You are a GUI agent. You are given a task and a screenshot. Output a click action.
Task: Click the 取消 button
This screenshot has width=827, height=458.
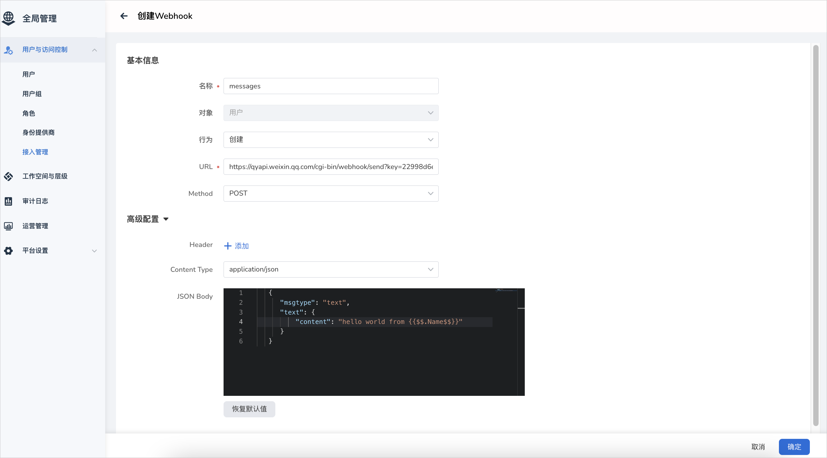point(758,447)
